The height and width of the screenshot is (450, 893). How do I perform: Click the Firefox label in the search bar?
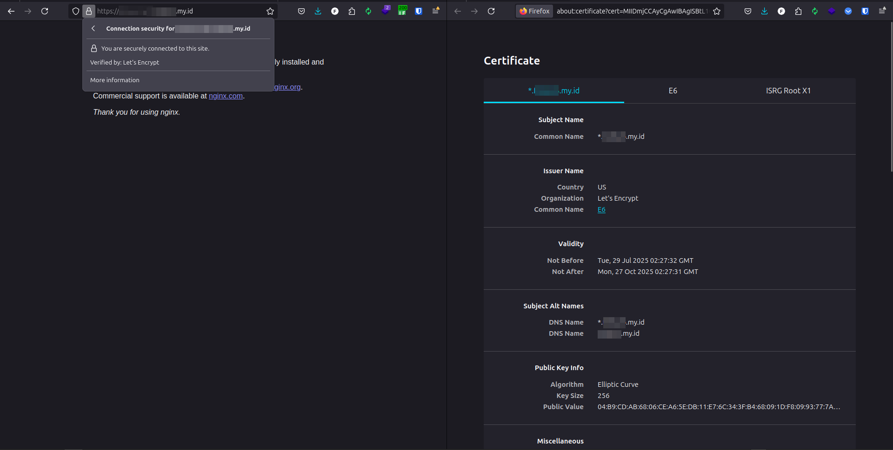click(534, 11)
